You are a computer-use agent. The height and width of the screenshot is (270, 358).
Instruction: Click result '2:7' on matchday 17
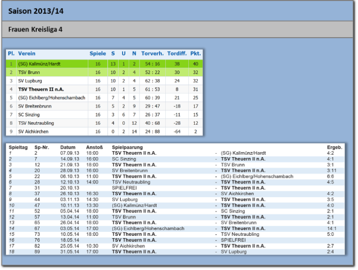(x=330, y=246)
